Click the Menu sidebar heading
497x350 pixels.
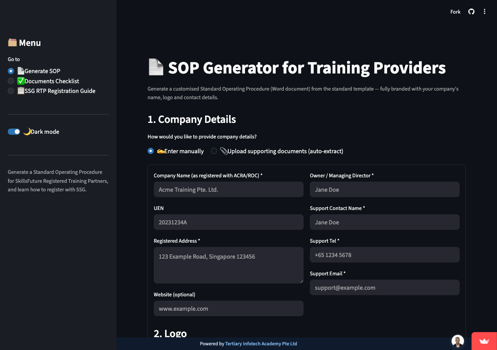[24, 43]
